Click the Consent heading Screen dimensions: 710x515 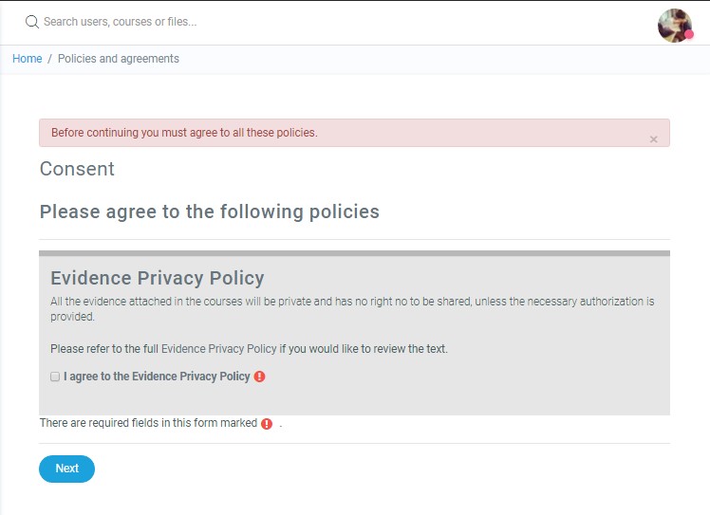tap(77, 169)
